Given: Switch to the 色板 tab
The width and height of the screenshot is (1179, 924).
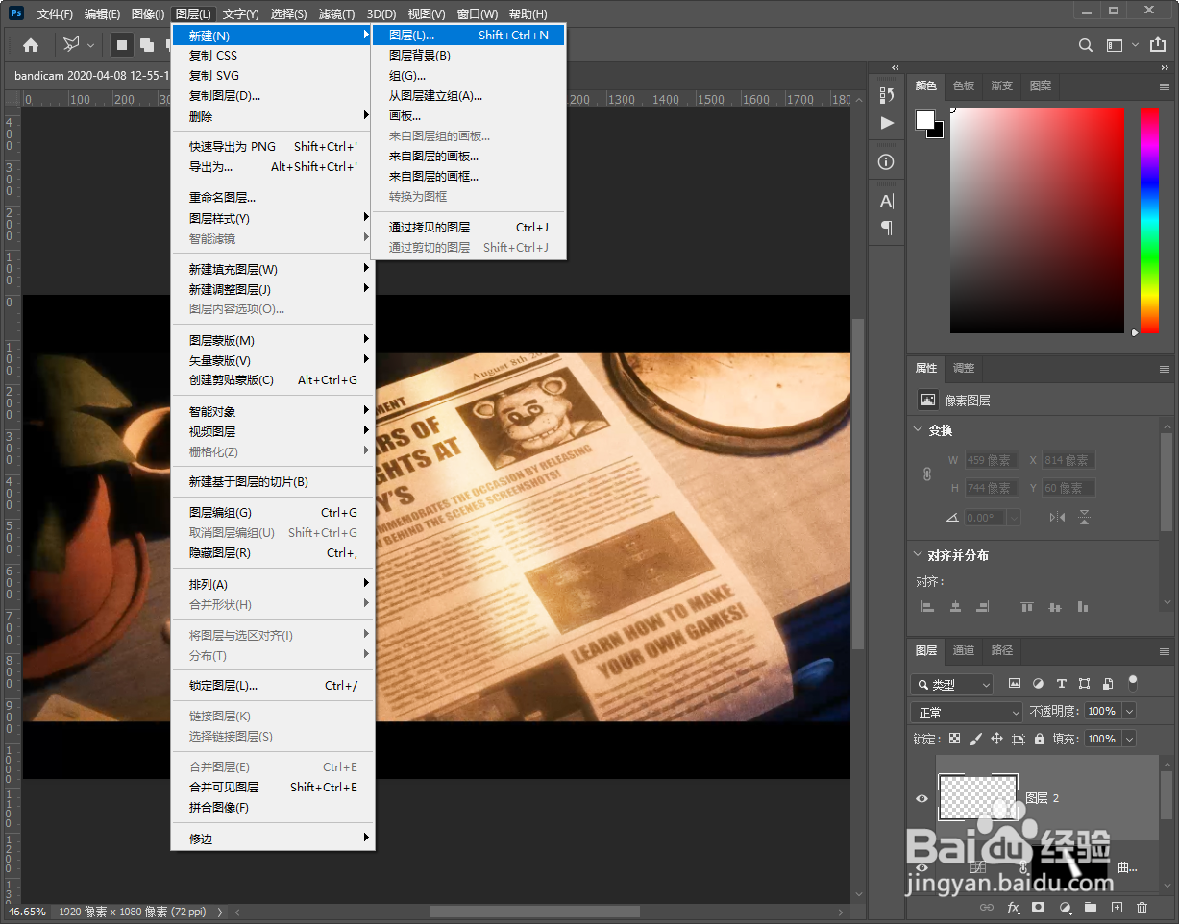Looking at the screenshot, I should [964, 85].
